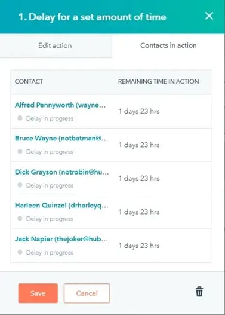Cancel editing the delay action

[87, 293]
